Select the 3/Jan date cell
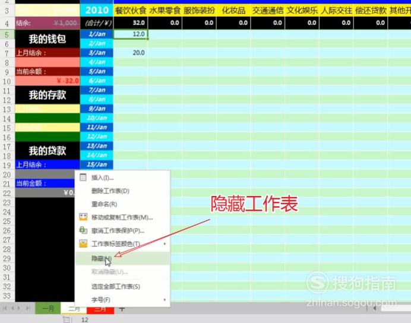This screenshot has width=411, height=323. [x=97, y=53]
